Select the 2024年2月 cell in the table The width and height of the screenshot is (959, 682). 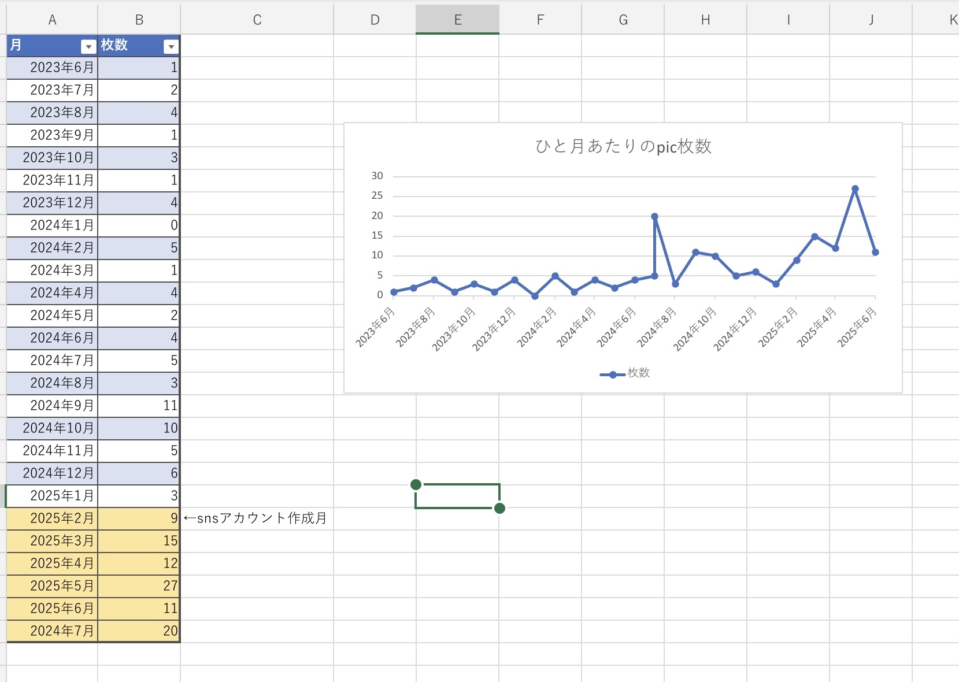coord(52,248)
